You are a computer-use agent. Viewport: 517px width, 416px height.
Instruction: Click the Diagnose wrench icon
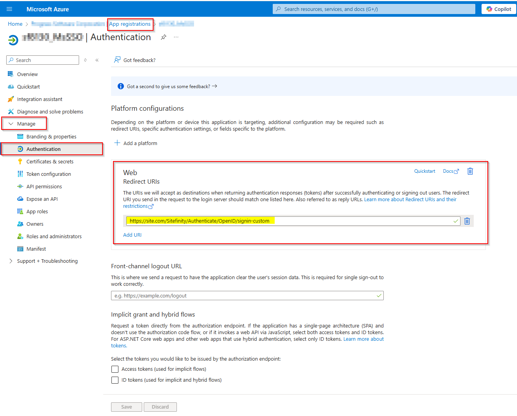pos(11,112)
